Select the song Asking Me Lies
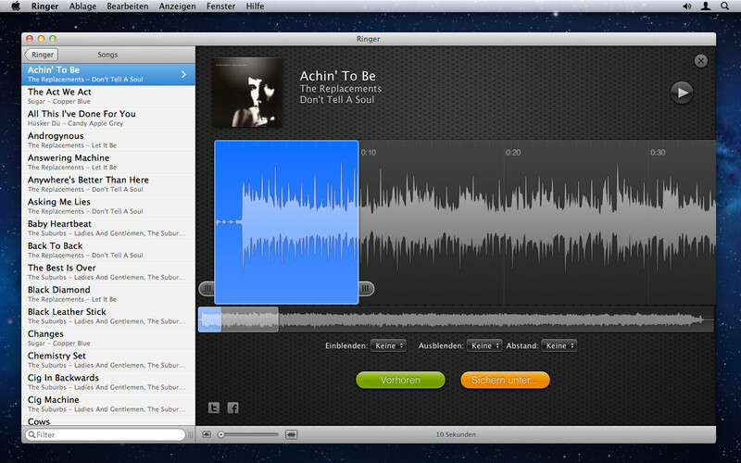Screen dimensions: 741x463 [x=108, y=206]
